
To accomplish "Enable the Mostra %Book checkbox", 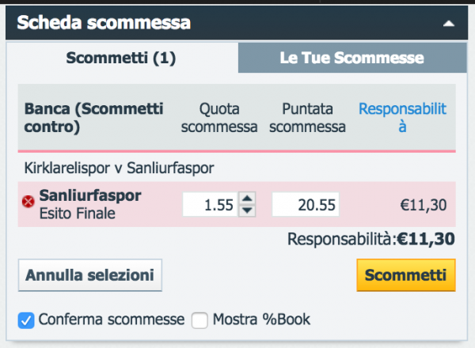I will tap(199, 320).
